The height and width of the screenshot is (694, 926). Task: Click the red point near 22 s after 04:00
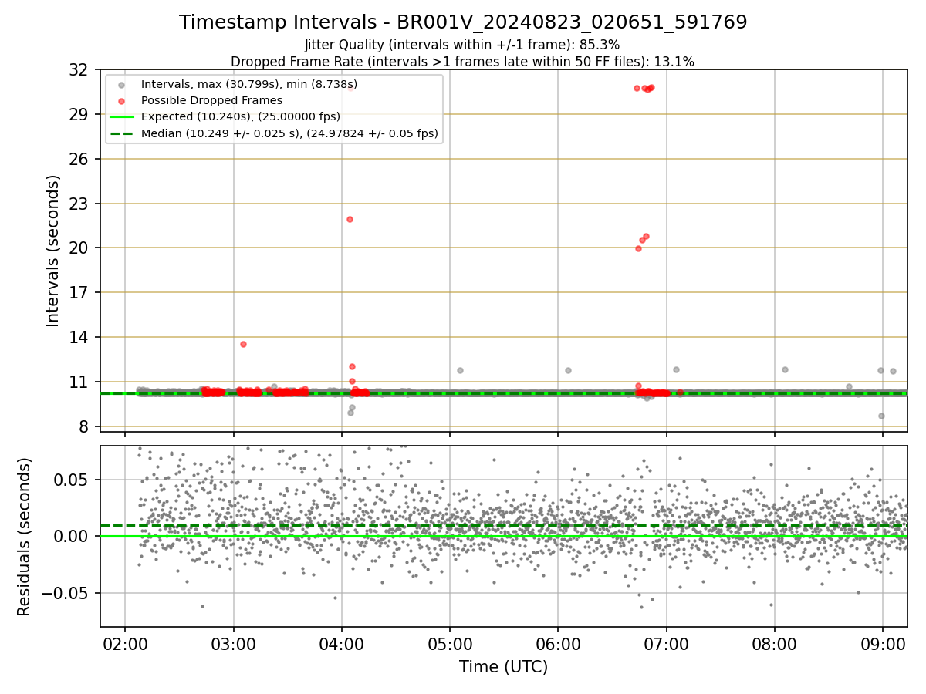point(350,219)
